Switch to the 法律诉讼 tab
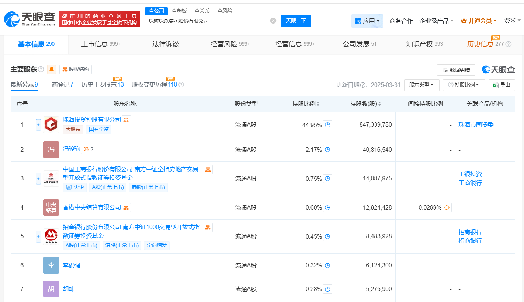Viewport: 524px width, 302px height. [166, 44]
